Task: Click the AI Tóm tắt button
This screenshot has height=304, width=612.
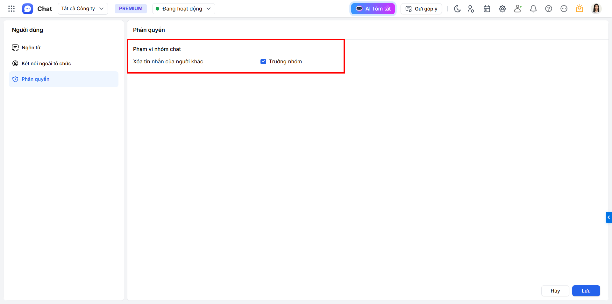Action: pos(373,9)
